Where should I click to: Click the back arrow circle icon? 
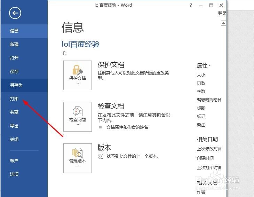[15, 13]
